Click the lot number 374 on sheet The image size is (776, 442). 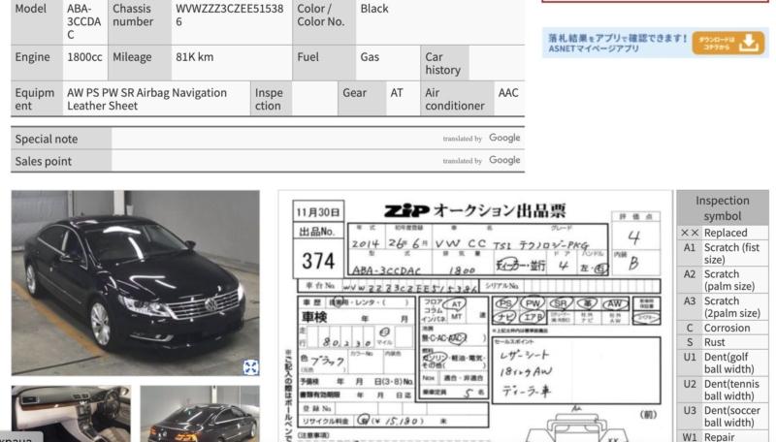(x=318, y=260)
